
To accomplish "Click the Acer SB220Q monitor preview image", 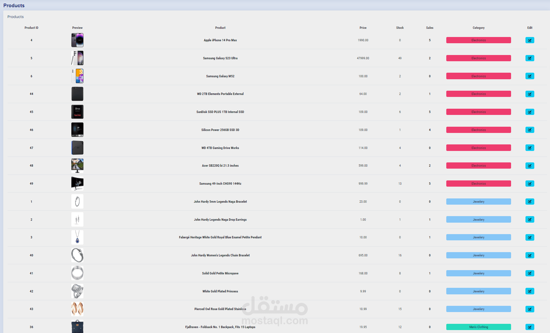I will 77,166.
